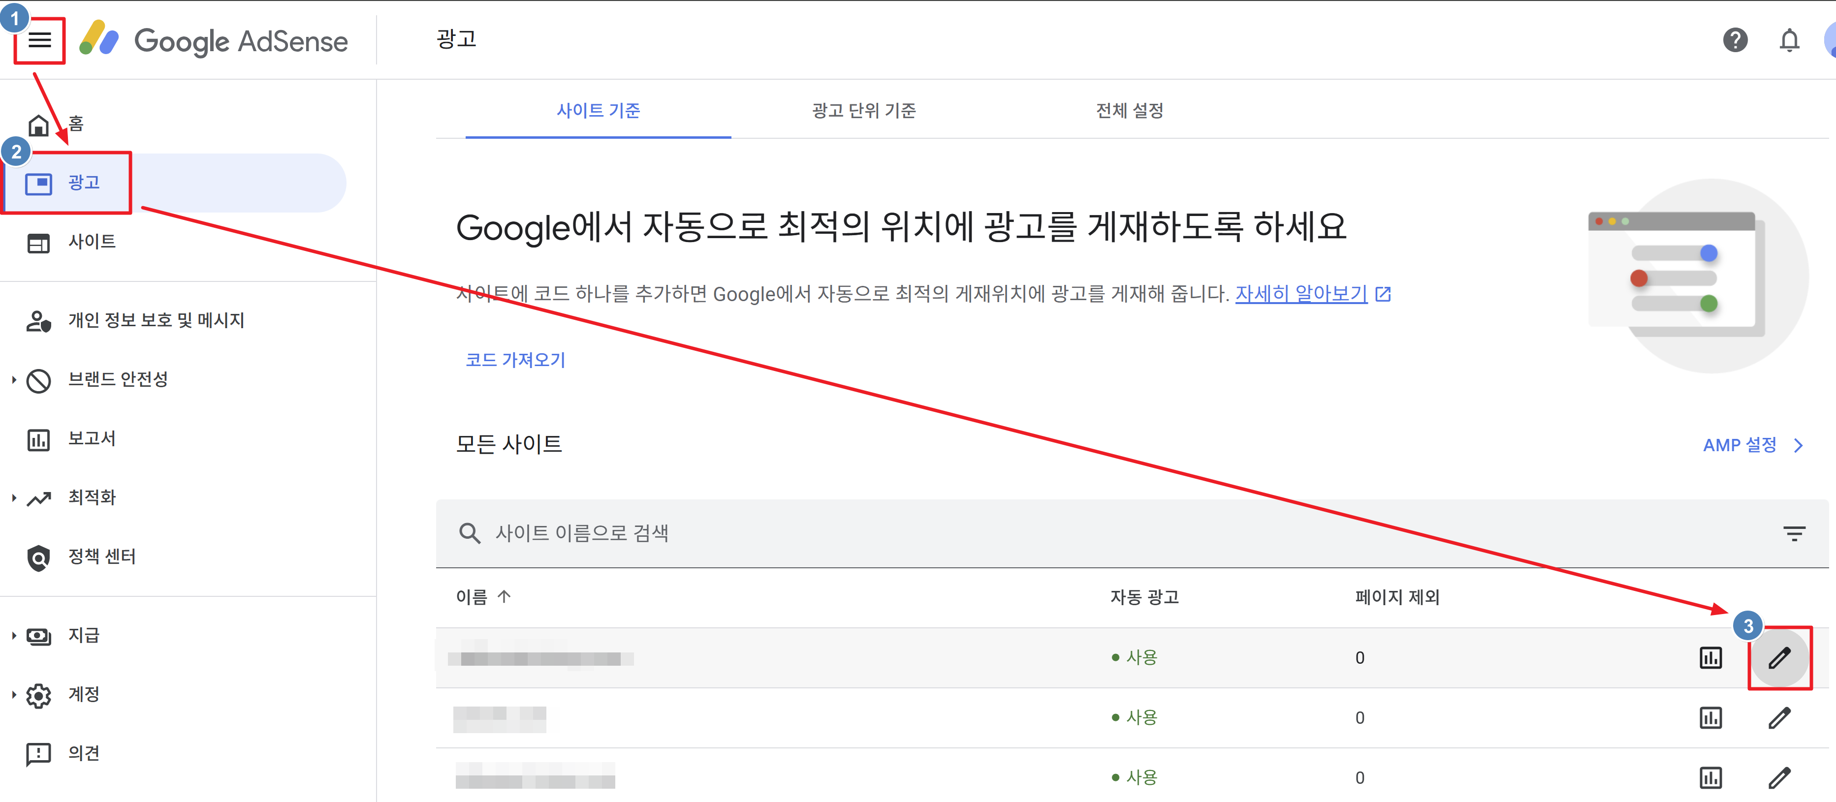Expand the 브랜드 안전성 arrow
The image size is (1836, 802).
point(14,380)
